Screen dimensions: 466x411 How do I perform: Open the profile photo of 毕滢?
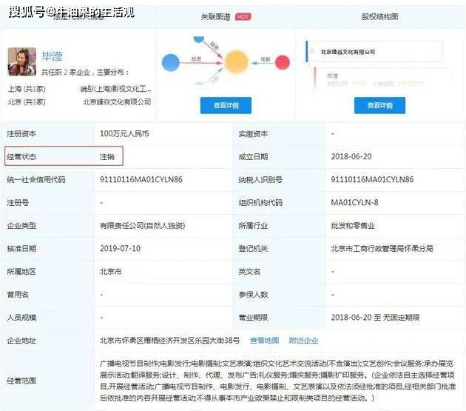pos(22,61)
